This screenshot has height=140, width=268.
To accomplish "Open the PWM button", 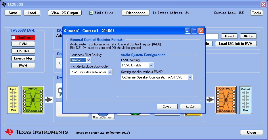I will [23, 66].
